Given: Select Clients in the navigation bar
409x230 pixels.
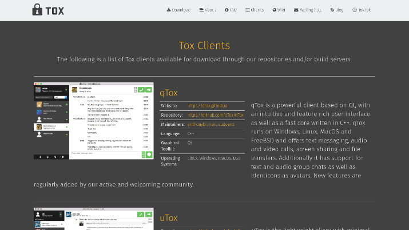Looking at the screenshot, I should pyautogui.click(x=255, y=10).
